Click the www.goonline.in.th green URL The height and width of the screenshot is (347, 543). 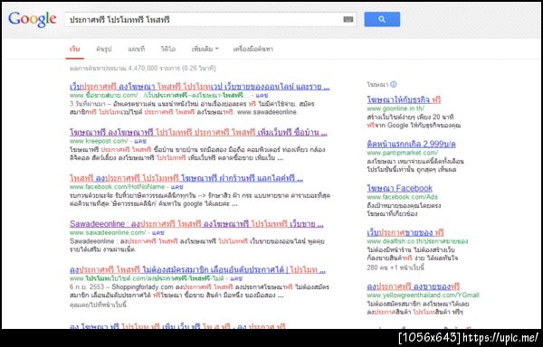click(395, 108)
